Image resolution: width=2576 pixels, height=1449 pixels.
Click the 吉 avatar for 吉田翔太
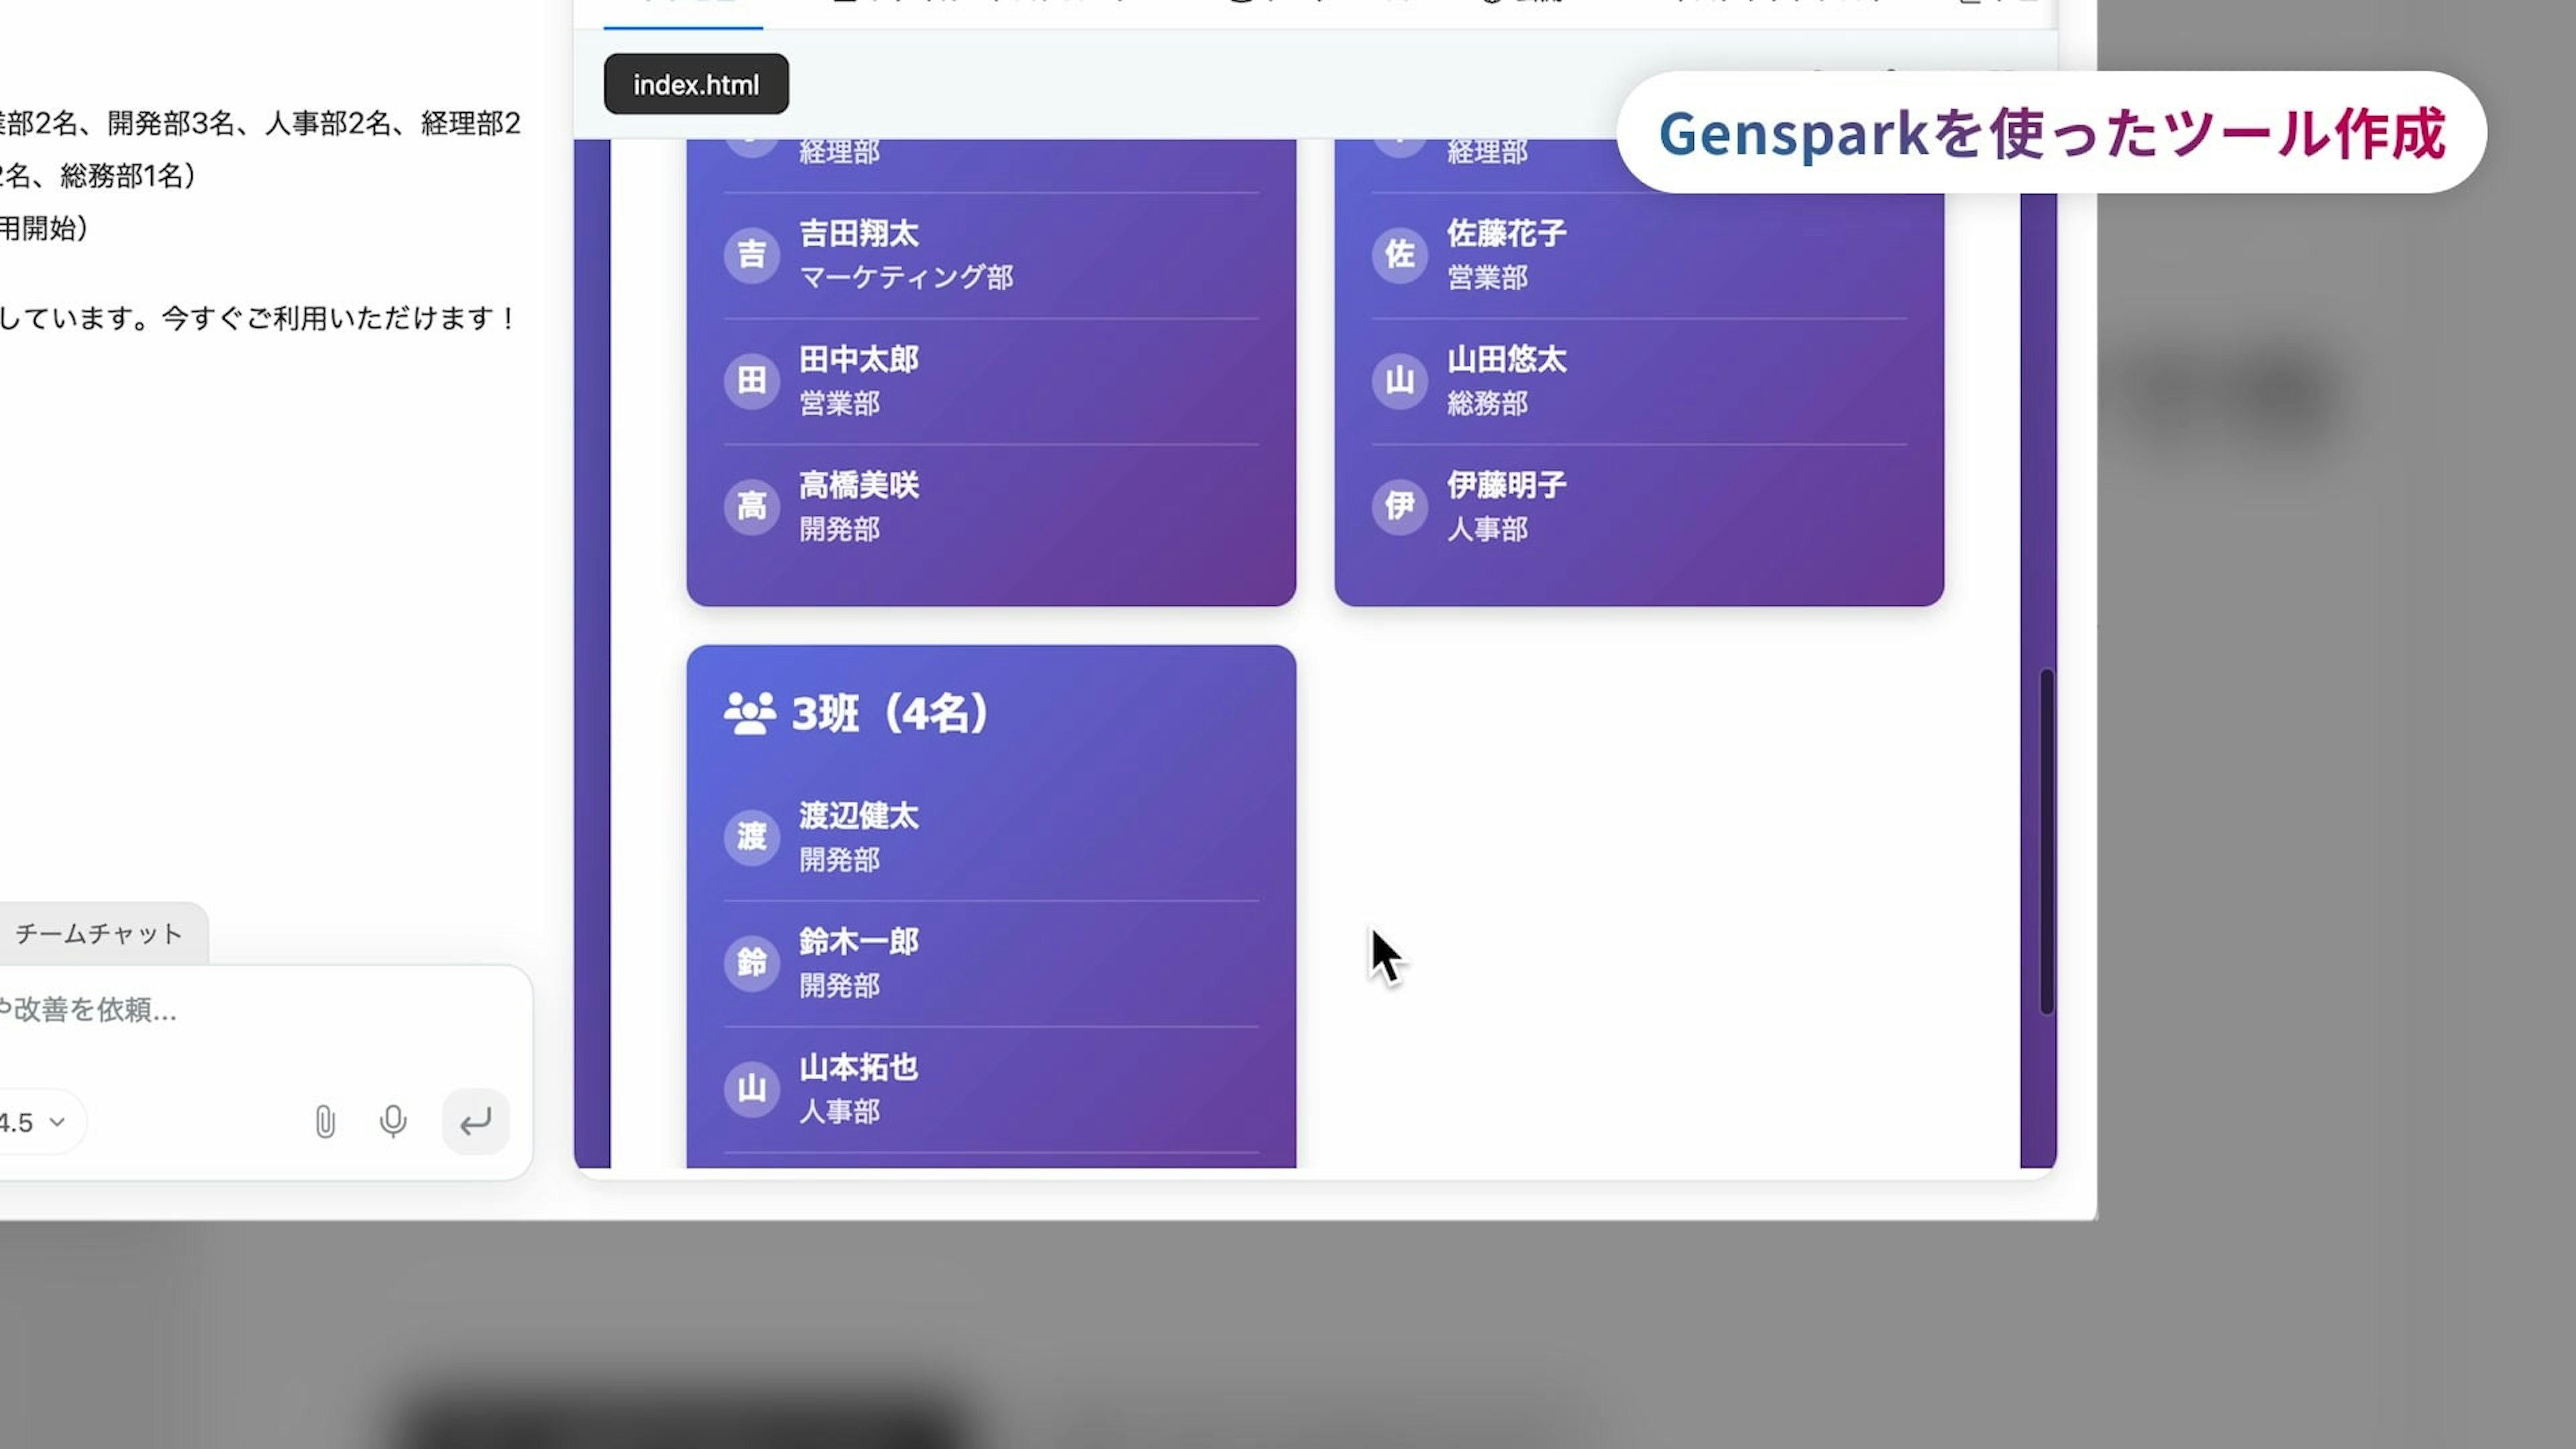click(751, 254)
